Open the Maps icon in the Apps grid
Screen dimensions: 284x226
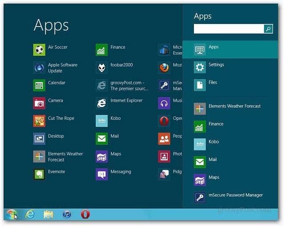102,157
